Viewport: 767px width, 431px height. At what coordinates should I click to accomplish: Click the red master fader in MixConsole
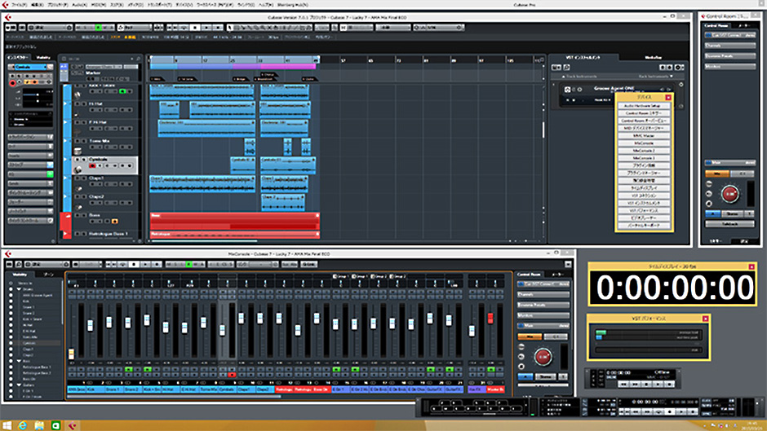490,318
